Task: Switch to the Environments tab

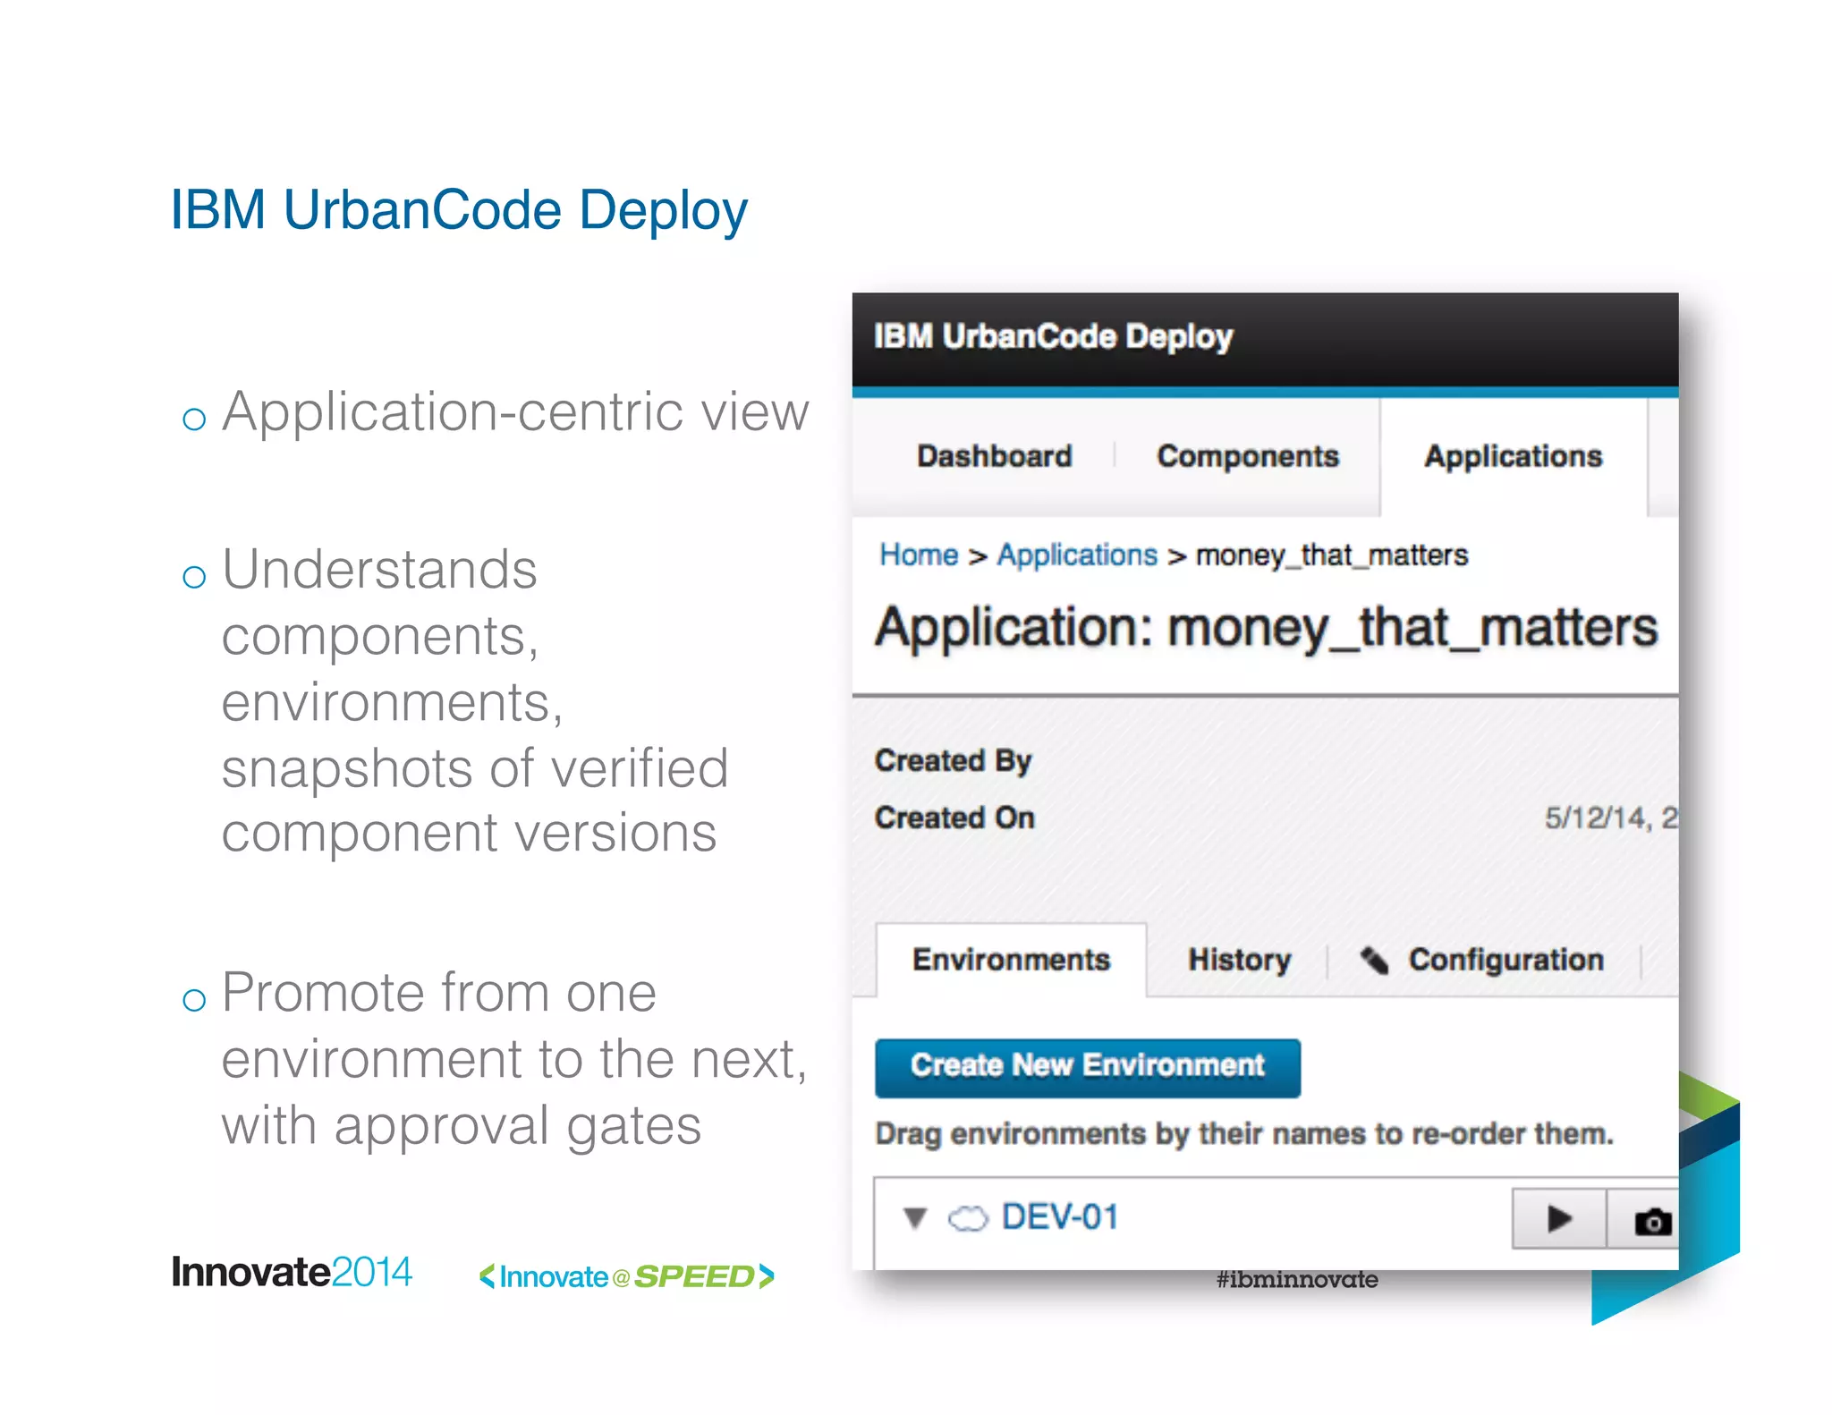Action: pos(1011,960)
